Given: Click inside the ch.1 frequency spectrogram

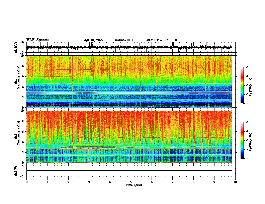Looking at the screenshot, I should [x=129, y=81].
